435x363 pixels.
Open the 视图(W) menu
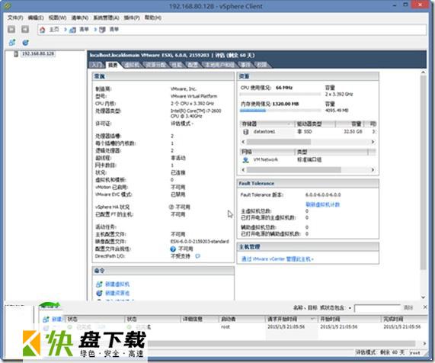click(57, 18)
